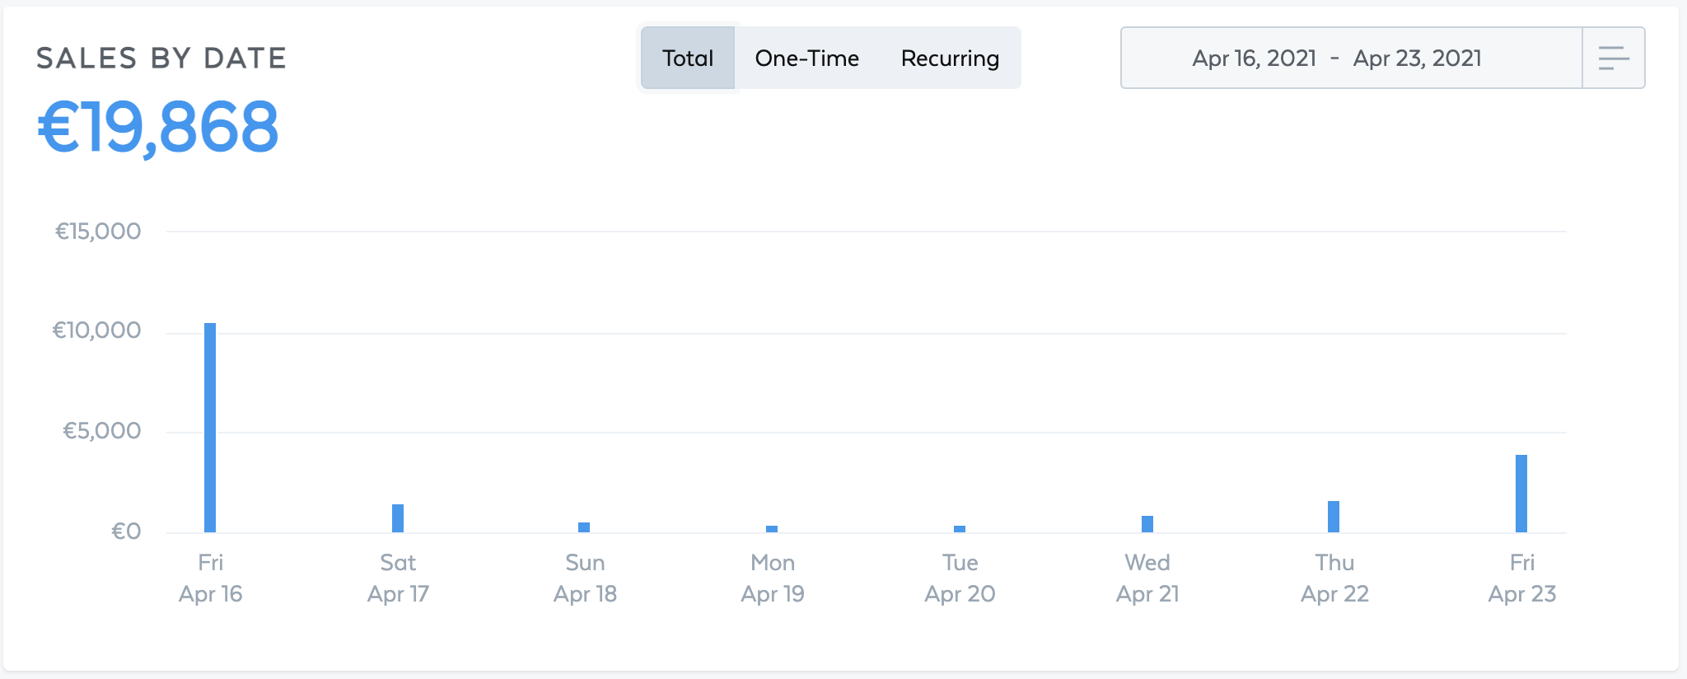Click the Tue Apr 20 bar

[960, 529]
